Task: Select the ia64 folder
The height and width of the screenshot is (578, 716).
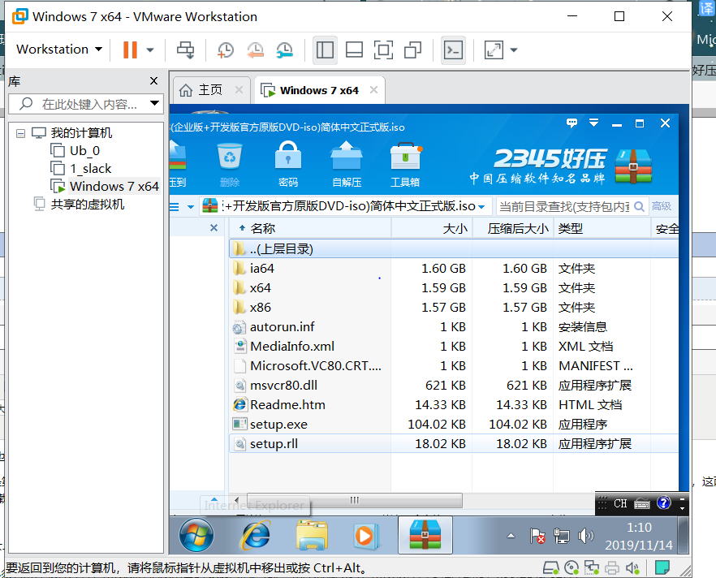Action: [x=454, y=269]
